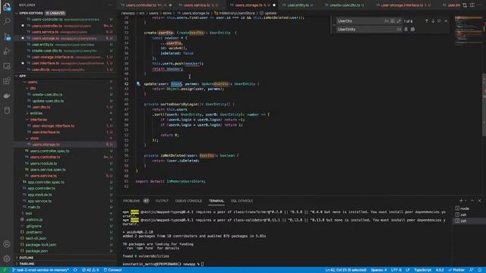Toggle Match Whole Word in find field
Screen dimensions: 486x273
pos(393,21)
